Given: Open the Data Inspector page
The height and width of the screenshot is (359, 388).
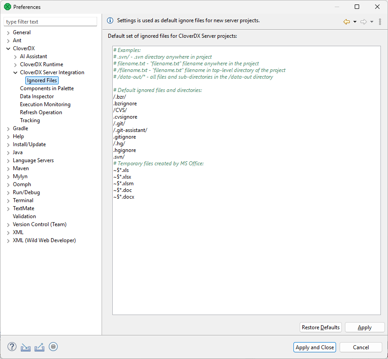Looking at the screenshot, I should (37, 96).
